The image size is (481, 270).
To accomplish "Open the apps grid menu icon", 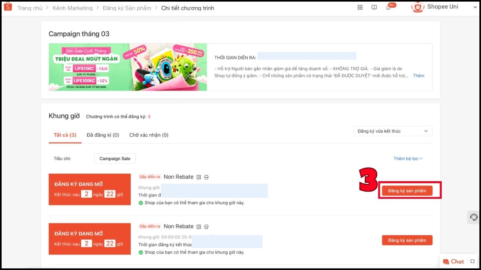I will click(360, 7).
